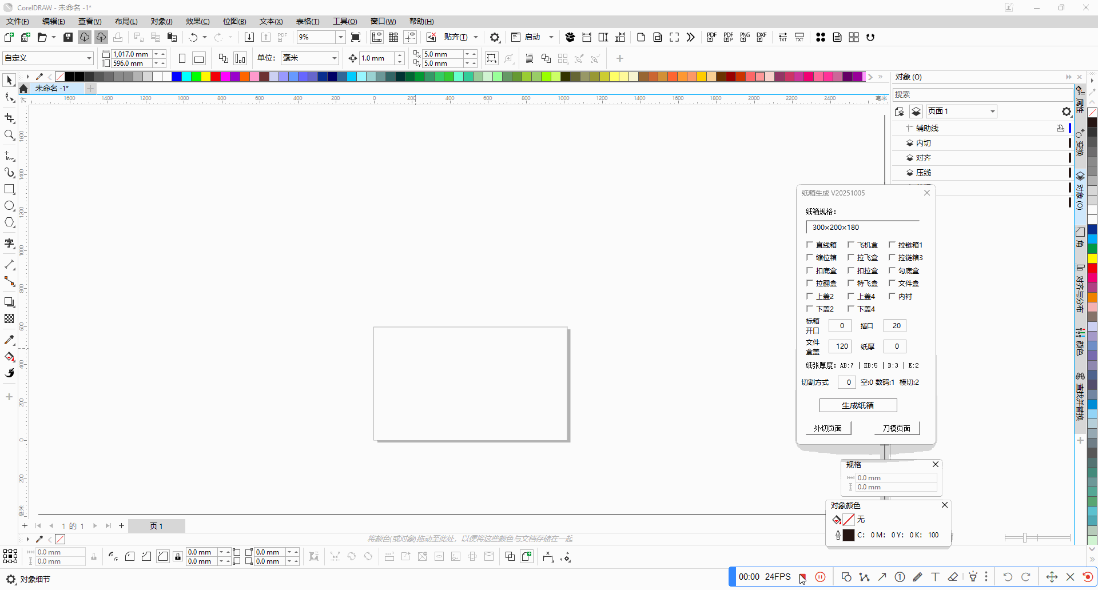Click the Undo arrow in toolbar
The image size is (1098, 590).
193,37
